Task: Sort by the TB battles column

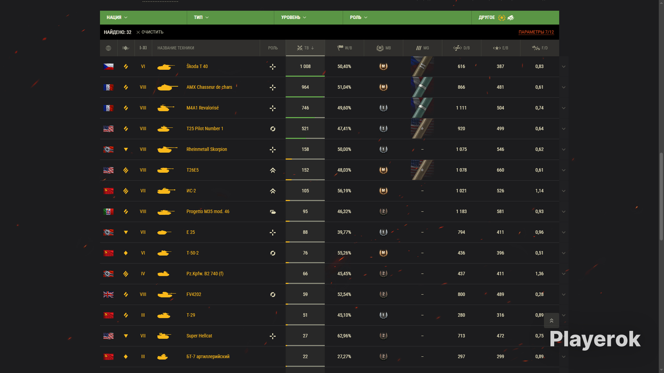Action: (305, 48)
